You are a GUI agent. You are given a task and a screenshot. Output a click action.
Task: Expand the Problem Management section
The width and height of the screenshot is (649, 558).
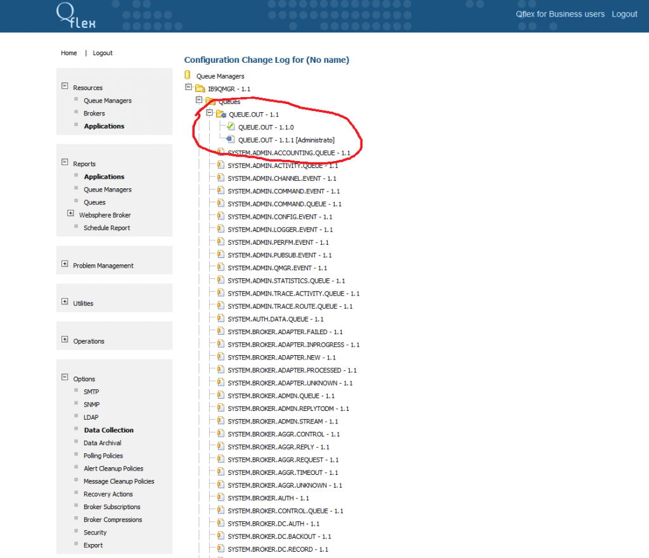65,264
